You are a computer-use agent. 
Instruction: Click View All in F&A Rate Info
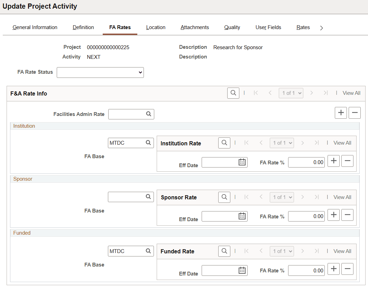pyautogui.click(x=351, y=93)
